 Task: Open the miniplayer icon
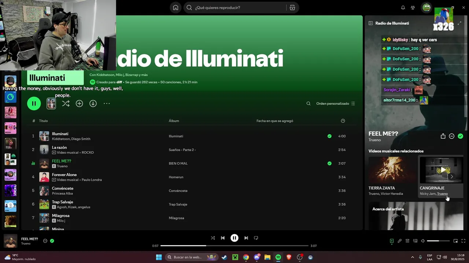(456, 241)
